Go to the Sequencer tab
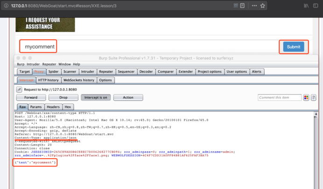The height and width of the screenshot is (189, 323). coord(126,71)
